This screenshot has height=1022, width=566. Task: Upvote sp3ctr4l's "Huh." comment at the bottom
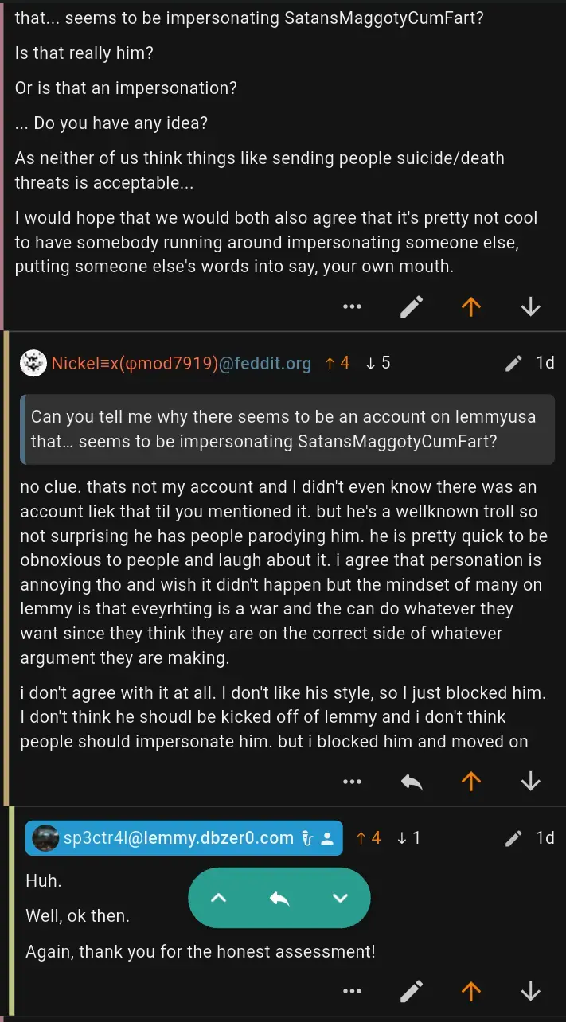pyautogui.click(x=471, y=991)
